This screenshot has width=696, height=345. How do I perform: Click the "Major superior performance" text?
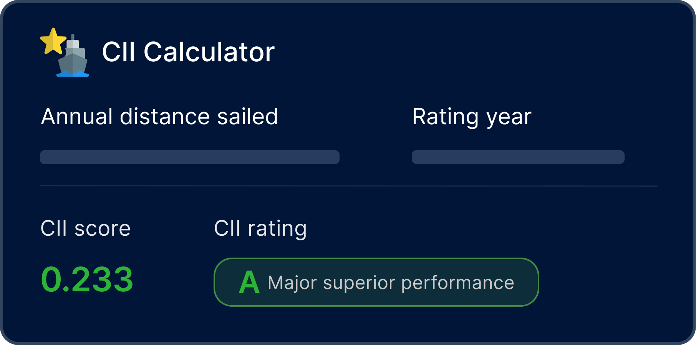(x=391, y=283)
